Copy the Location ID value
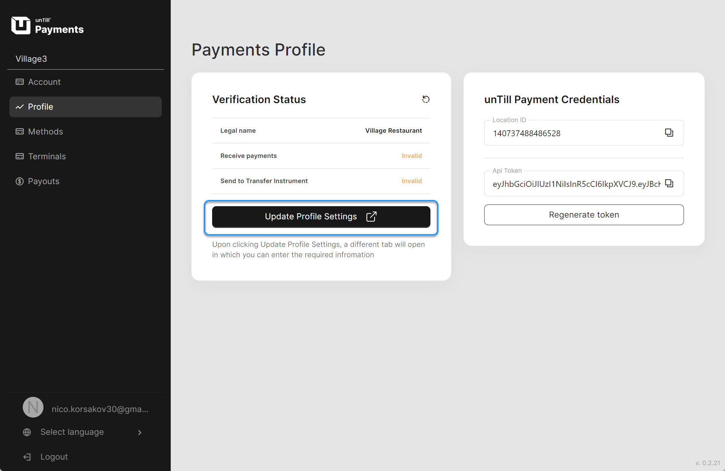The width and height of the screenshot is (725, 471). click(x=669, y=133)
